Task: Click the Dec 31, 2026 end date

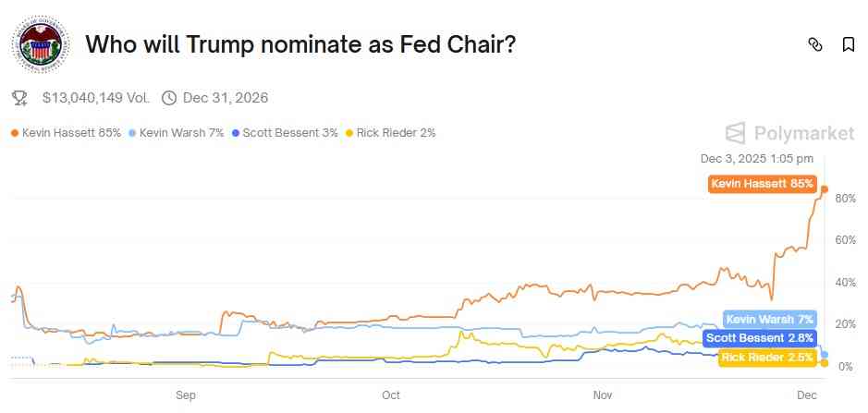Action: (x=226, y=97)
